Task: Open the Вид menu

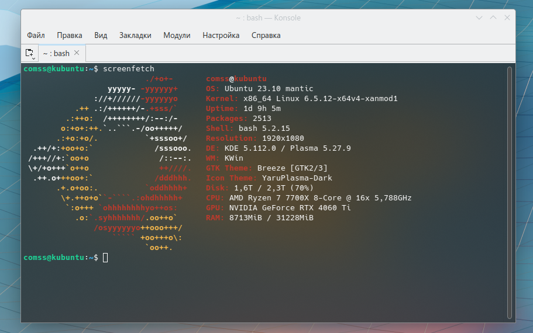Action: coord(101,35)
